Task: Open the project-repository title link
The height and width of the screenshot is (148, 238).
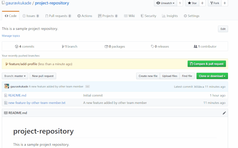Action: click(x=52, y=3)
